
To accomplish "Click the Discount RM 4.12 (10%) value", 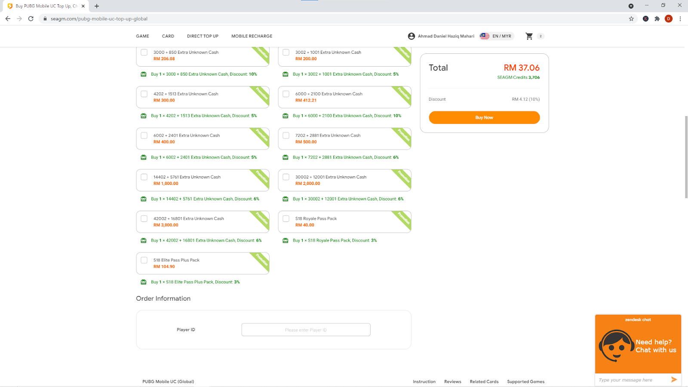I will (525, 99).
